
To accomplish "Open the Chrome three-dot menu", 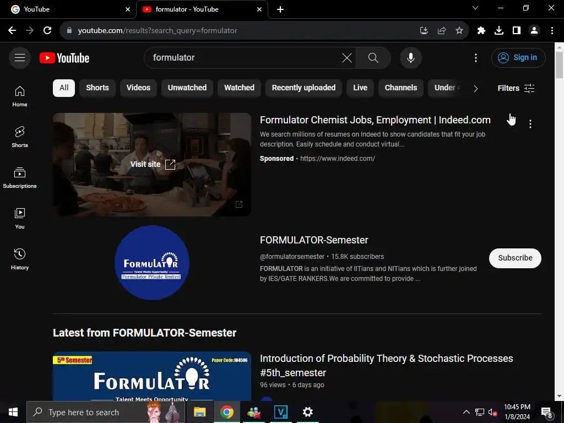I will pyautogui.click(x=552, y=30).
